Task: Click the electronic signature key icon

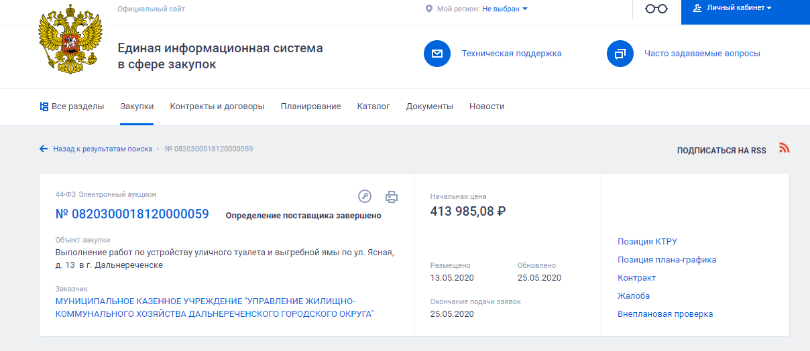Action: [365, 196]
